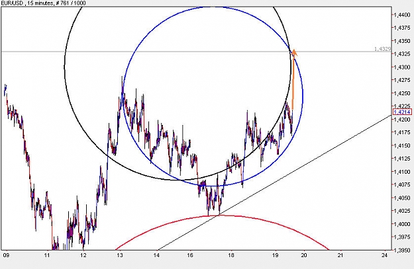Click price axis label 1,4275
414x269 pixels.
402,80
